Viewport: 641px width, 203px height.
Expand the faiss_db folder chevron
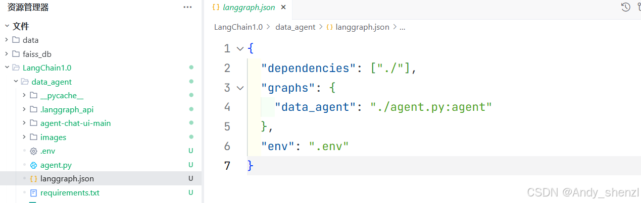tap(7, 54)
